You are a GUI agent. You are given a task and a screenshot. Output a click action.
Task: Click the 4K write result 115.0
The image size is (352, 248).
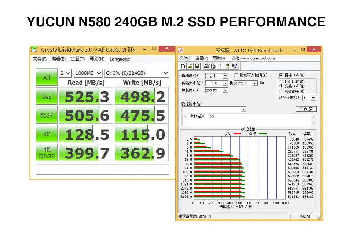tap(142, 134)
